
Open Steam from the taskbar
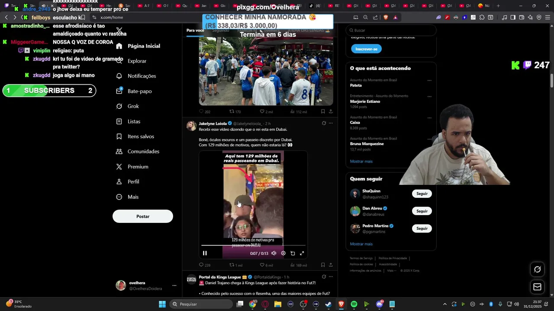(x=329, y=304)
